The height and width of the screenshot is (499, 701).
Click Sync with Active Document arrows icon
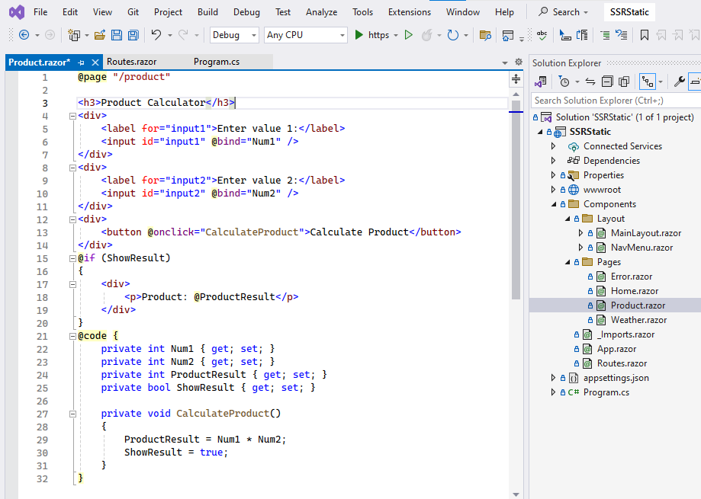(x=590, y=82)
